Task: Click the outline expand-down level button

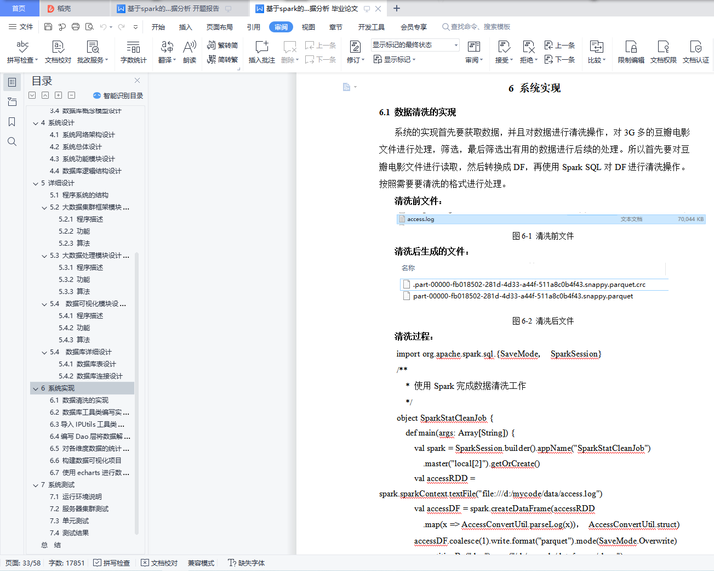Action: tap(32, 95)
